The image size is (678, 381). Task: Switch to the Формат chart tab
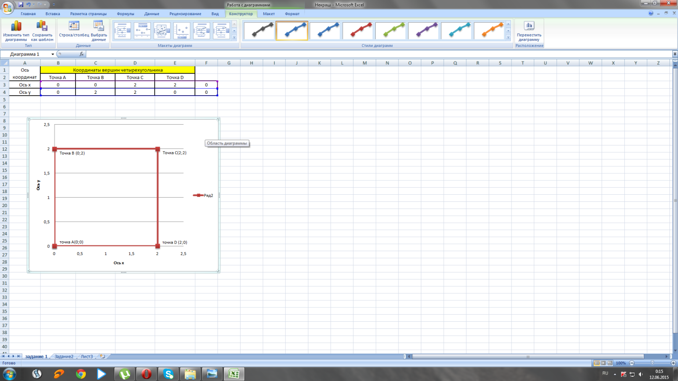pyautogui.click(x=292, y=14)
